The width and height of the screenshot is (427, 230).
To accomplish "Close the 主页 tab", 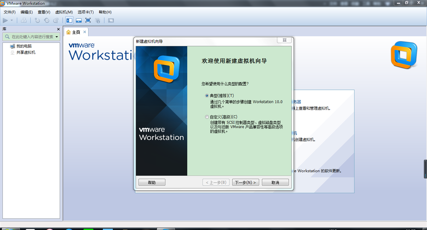I will point(85,32).
